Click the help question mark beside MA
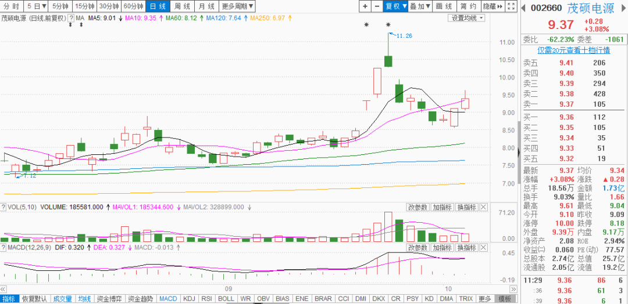 pos(70,18)
